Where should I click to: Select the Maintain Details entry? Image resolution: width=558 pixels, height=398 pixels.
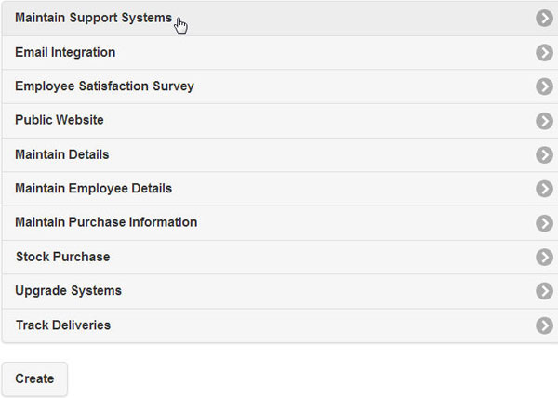[62, 155]
